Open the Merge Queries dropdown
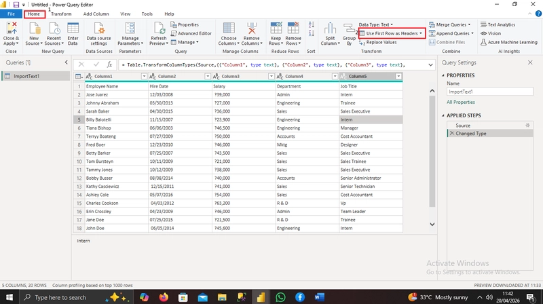 (450, 24)
